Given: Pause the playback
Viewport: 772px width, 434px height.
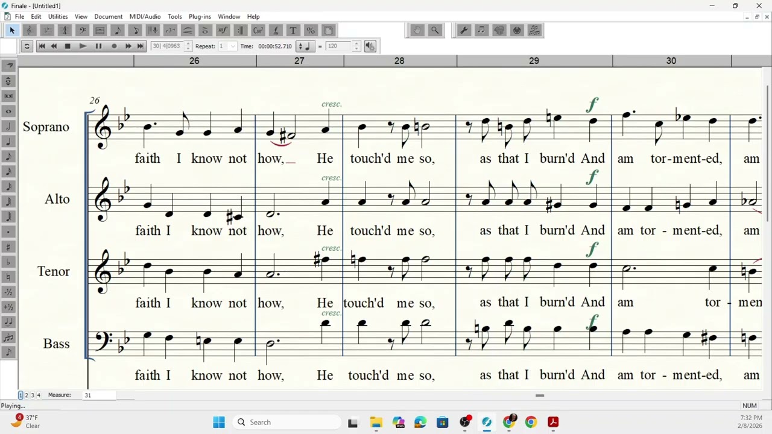Looking at the screenshot, I should 98,46.
